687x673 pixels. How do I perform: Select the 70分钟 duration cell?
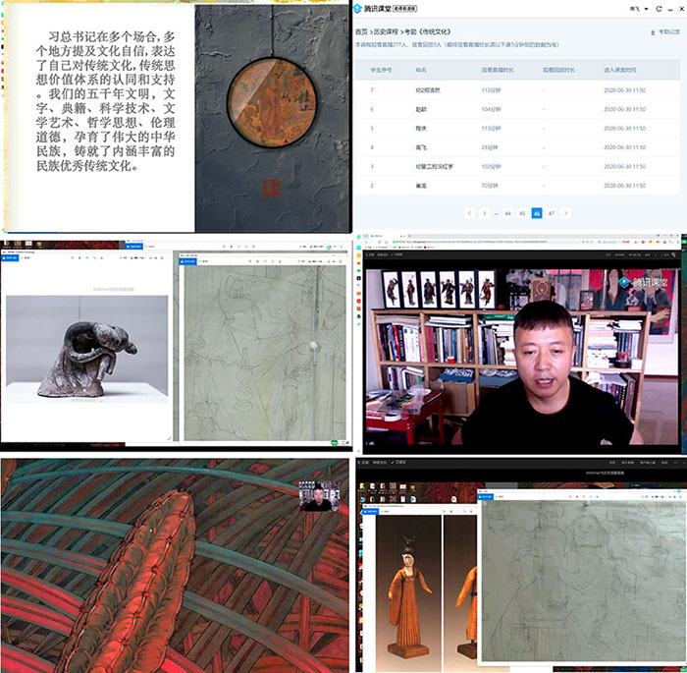490,186
